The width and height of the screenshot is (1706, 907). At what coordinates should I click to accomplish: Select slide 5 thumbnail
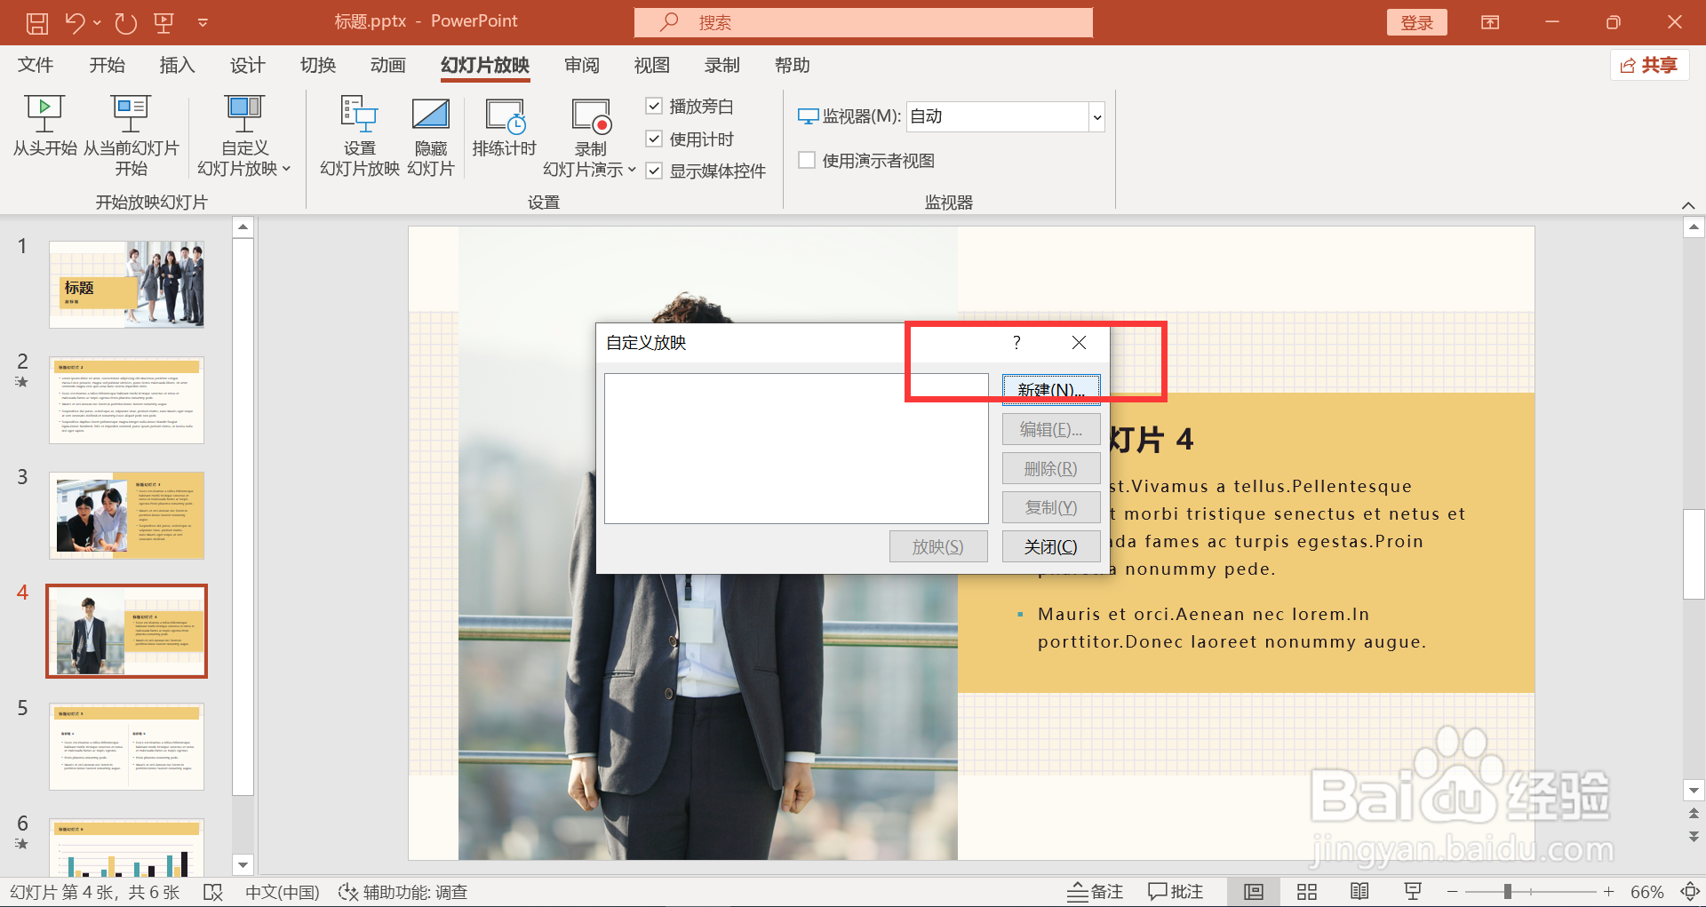(x=127, y=746)
